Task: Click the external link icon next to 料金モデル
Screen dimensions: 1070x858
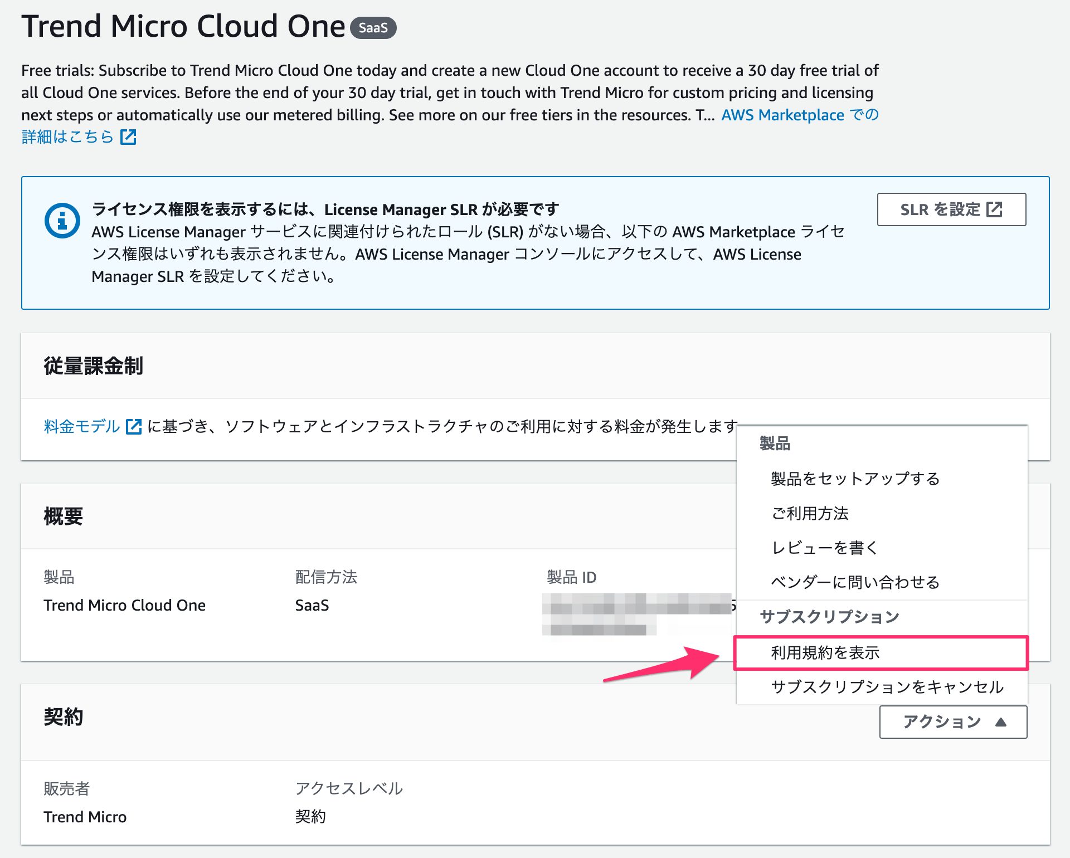Action: 134,426
